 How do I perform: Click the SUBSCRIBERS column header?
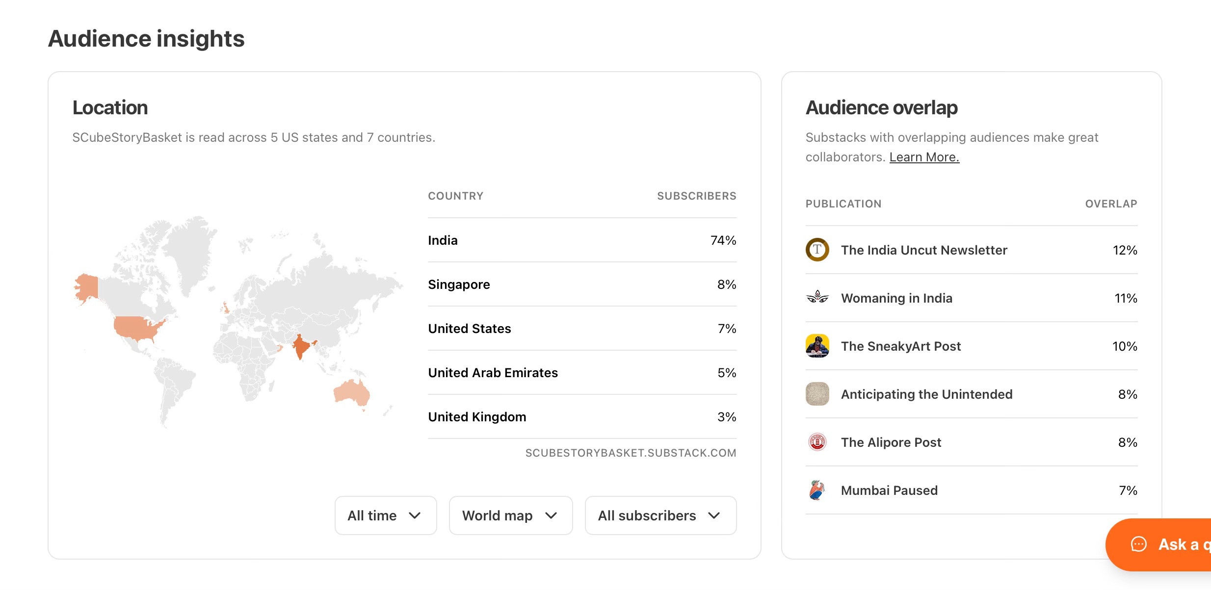(x=697, y=196)
